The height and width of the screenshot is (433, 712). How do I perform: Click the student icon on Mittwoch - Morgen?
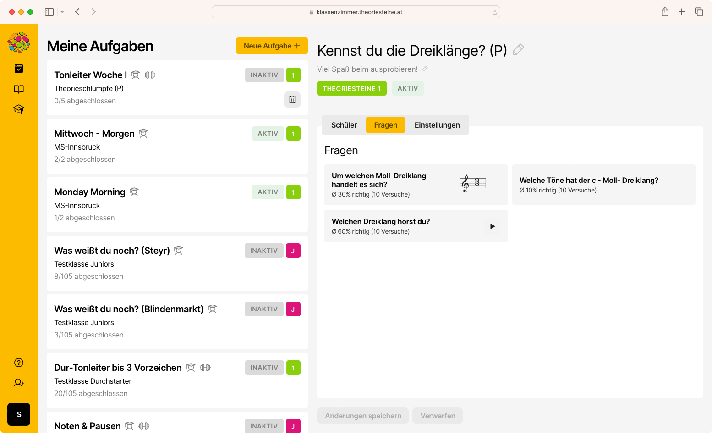143,134
